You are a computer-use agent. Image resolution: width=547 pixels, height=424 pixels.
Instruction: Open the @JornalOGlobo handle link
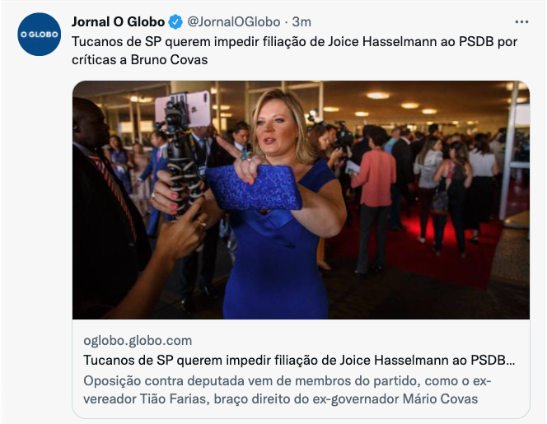point(234,22)
